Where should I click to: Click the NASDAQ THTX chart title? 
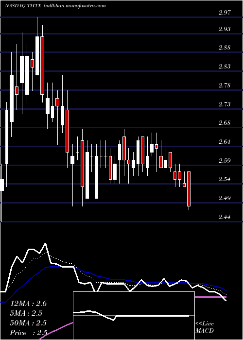click(23, 6)
